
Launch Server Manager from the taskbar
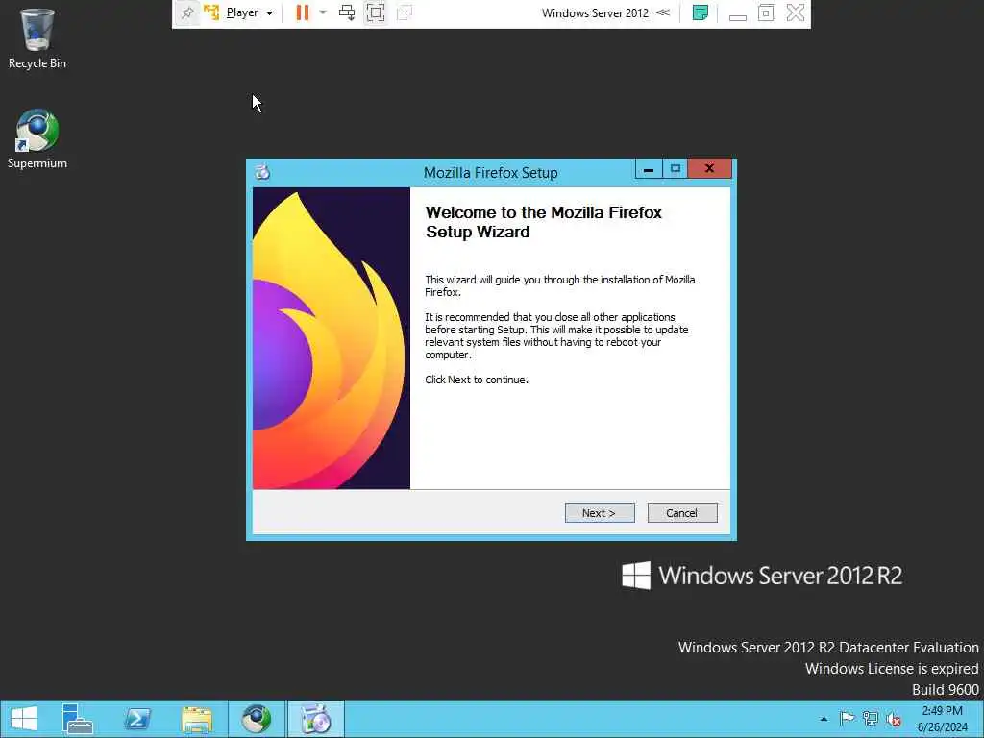pyautogui.click(x=78, y=719)
